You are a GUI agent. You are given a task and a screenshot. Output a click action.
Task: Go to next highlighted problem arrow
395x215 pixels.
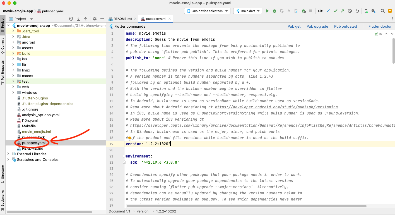click(x=392, y=34)
